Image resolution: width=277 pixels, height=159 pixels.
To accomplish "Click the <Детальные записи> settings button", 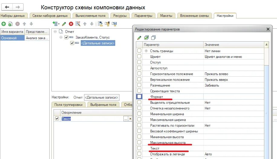I will [102, 97].
